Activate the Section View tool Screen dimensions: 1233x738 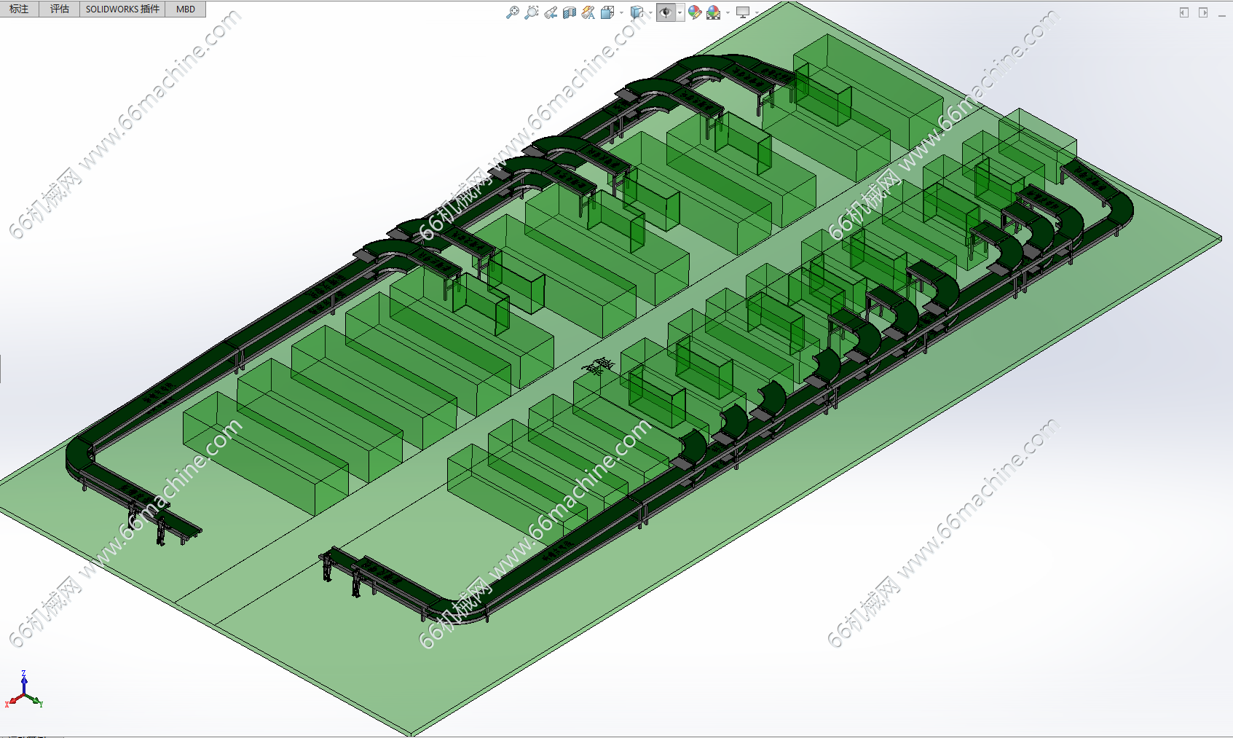570,12
